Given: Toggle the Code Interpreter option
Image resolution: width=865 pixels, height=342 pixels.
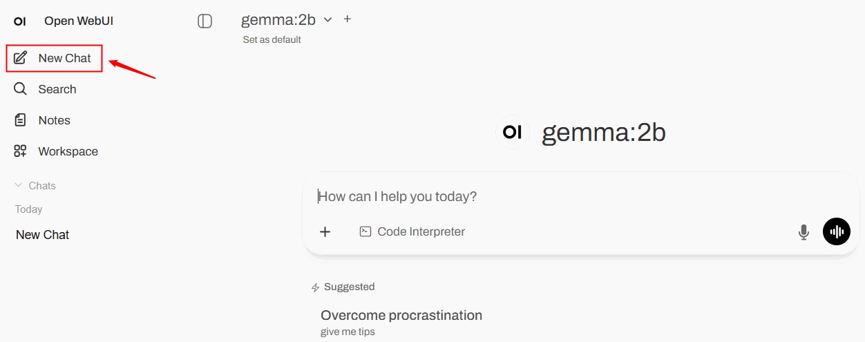Looking at the screenshot, I should pos(412,232).
